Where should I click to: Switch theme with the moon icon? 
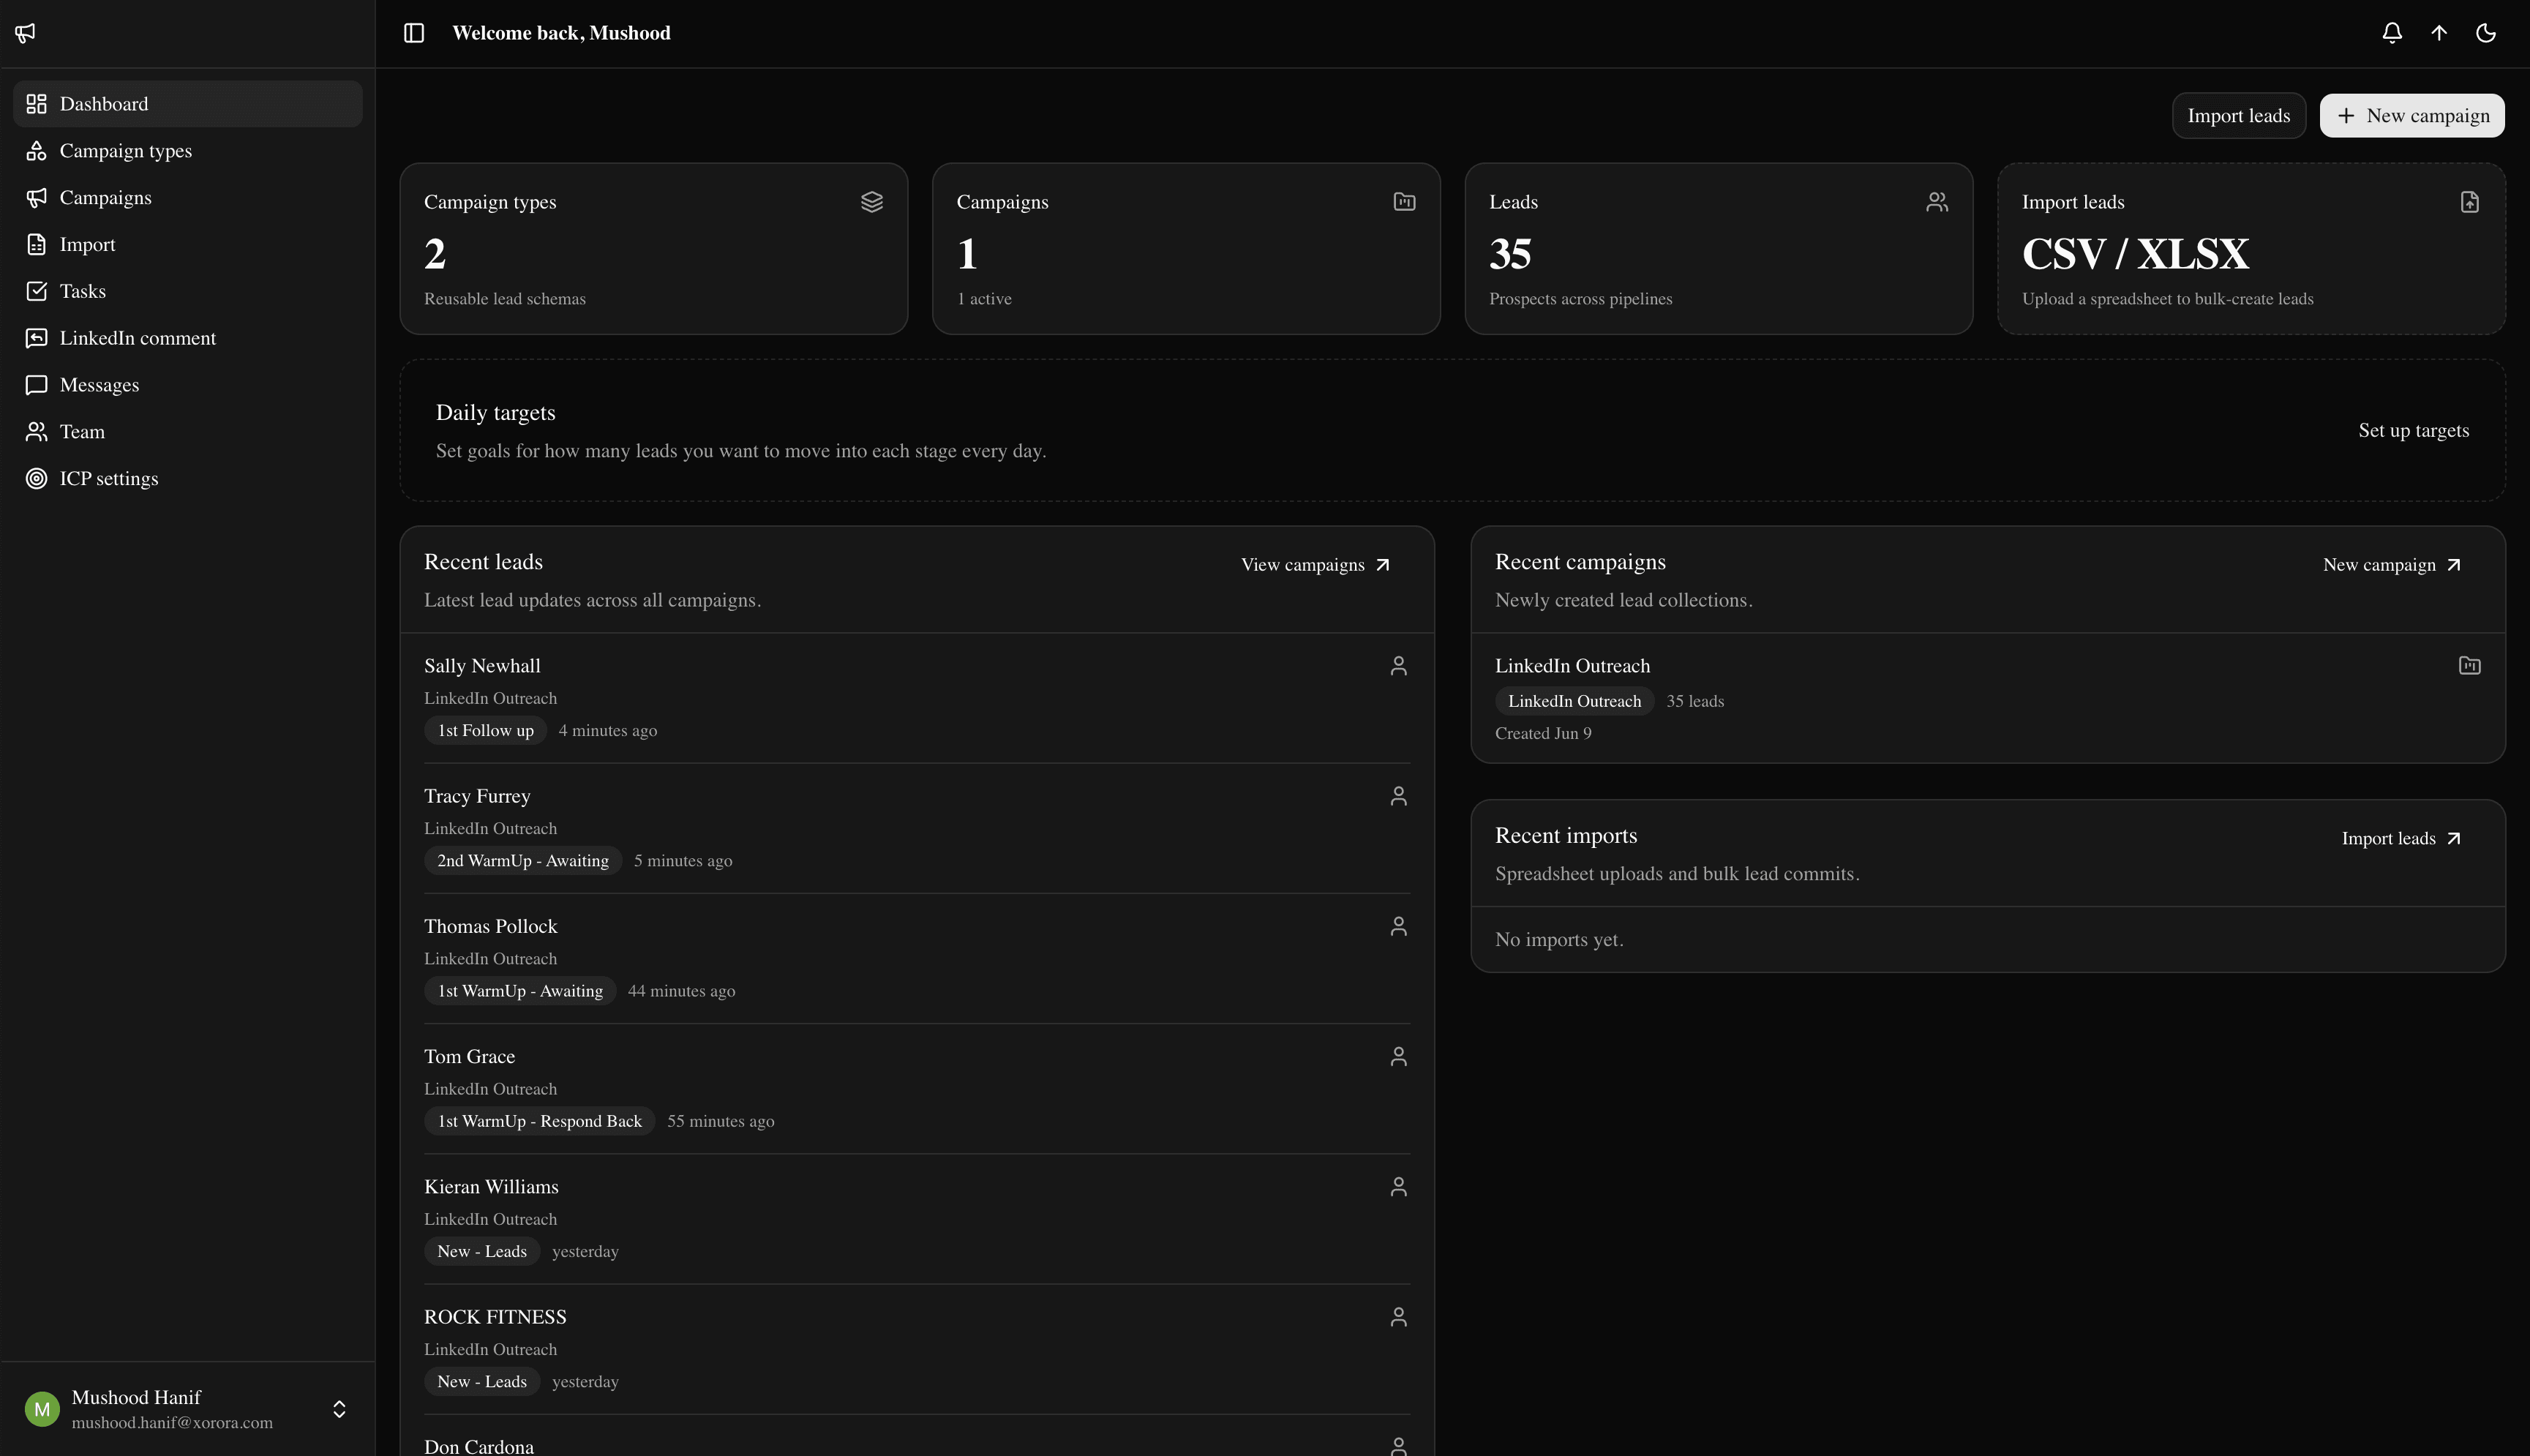[x=2486, y=33]
